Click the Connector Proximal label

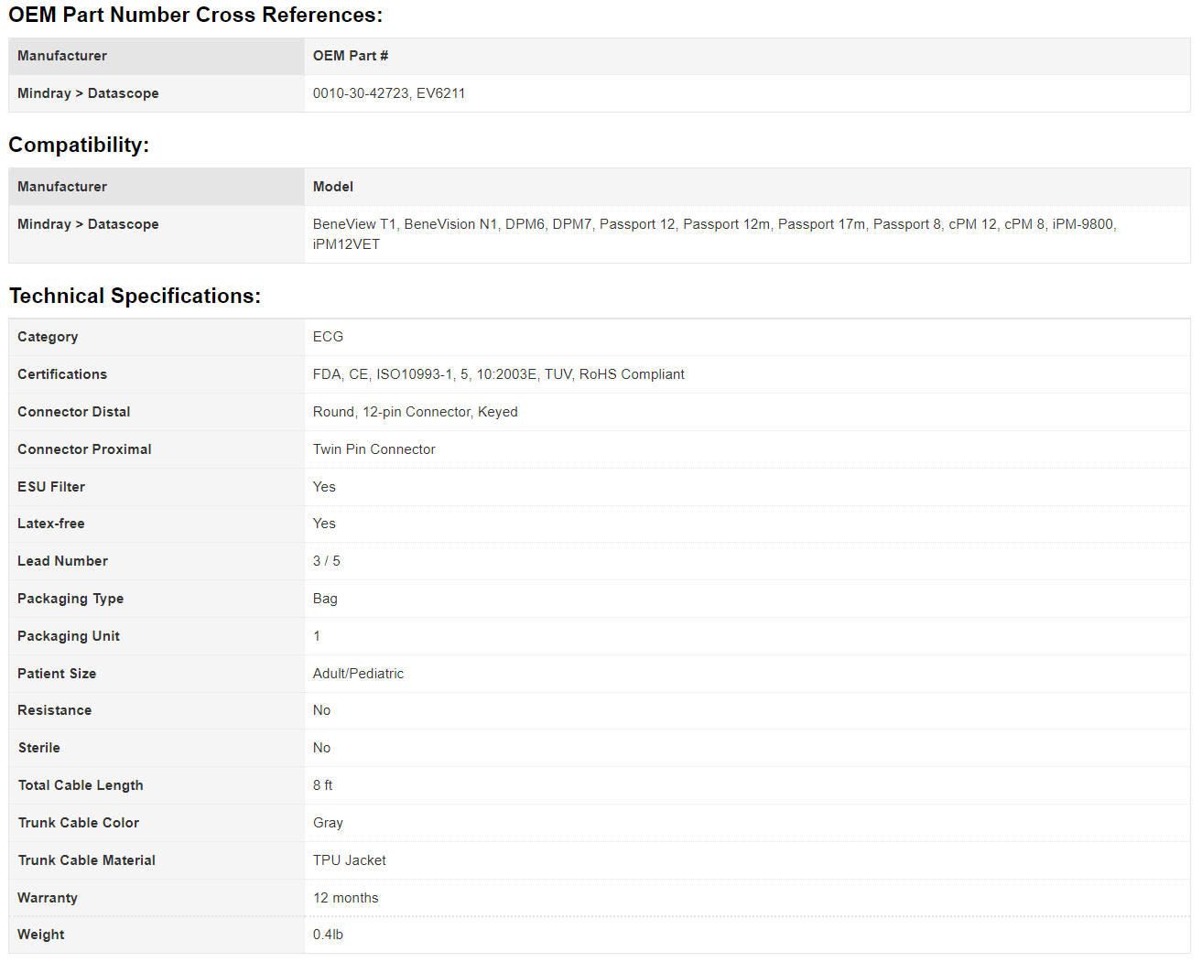(x=84, y=449)
